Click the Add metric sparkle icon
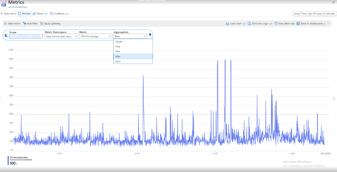This screenshot has height=172, width=337. [6, 24]
